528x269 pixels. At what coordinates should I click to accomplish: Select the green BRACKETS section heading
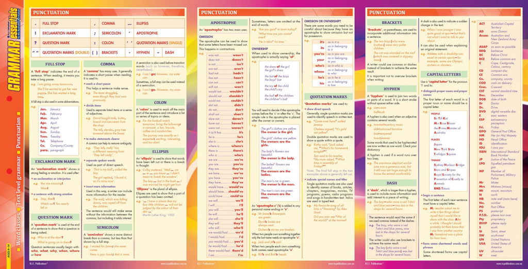[392, 23]
